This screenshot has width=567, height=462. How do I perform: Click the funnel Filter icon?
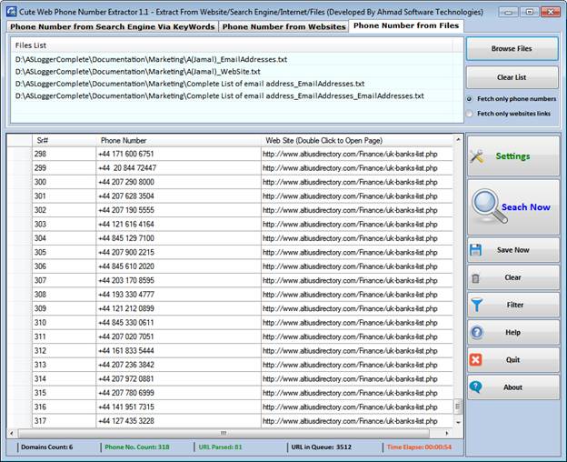(x=476, y=306)
